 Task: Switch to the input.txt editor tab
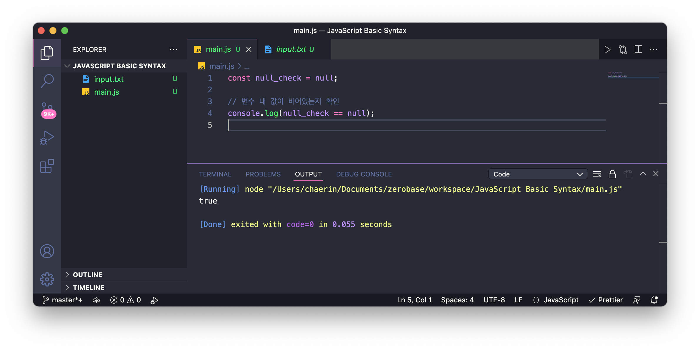291,49
